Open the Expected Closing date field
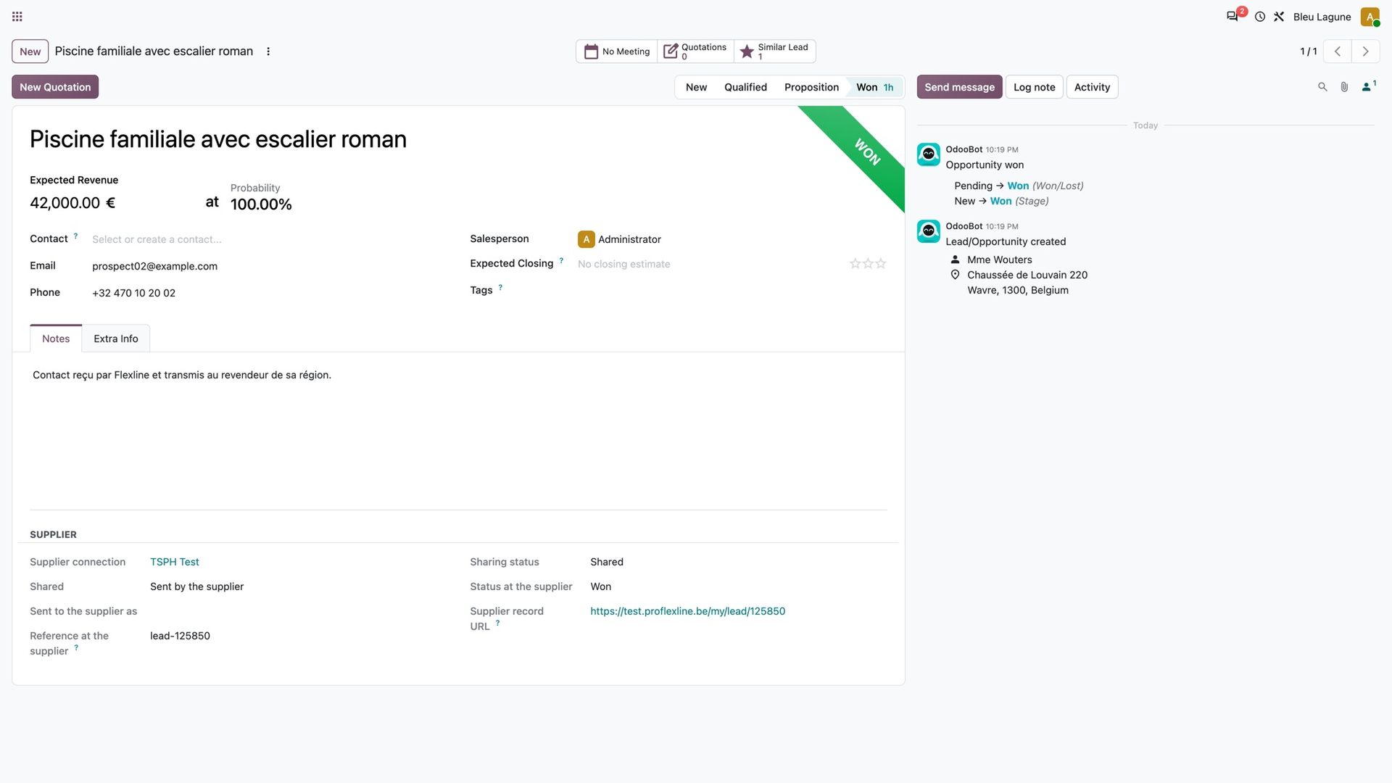Viewport: 1392px width, 783px height. click(x=710, y=264)
